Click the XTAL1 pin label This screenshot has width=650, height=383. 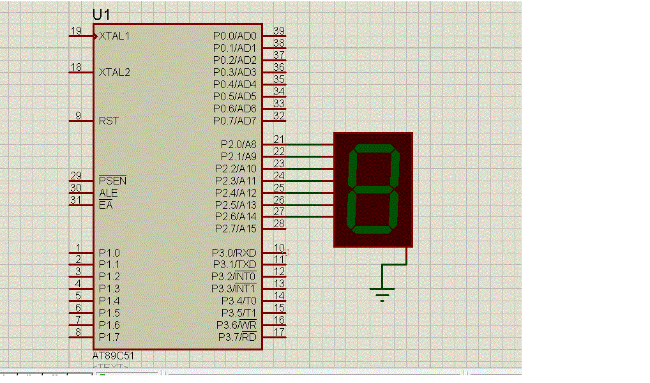(x=114, y=36)
